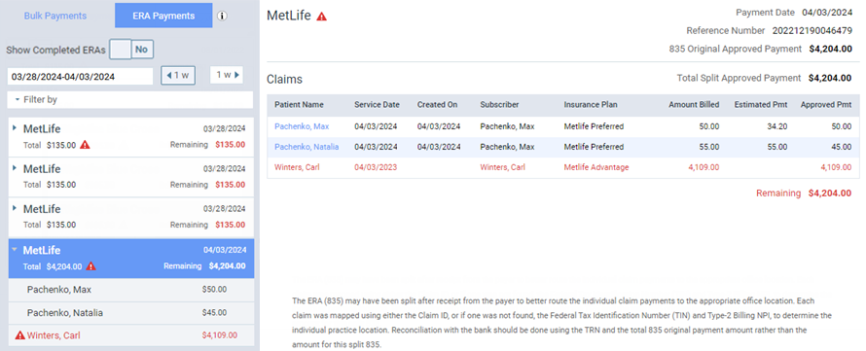Image resolution: width=866 pixels, height=351 pixels.
Task: Open Winters, Carl link in Claims table
Action: 297,167
